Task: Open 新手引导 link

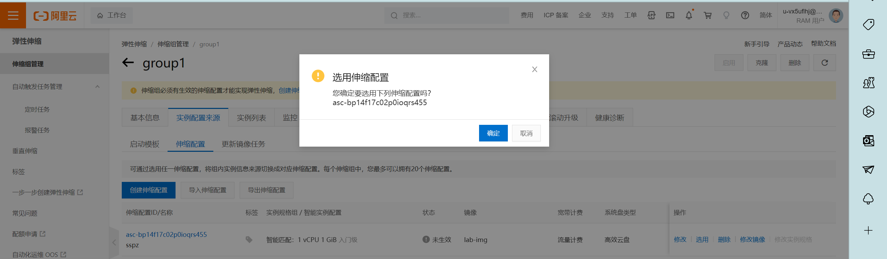Action: (757, 44)
